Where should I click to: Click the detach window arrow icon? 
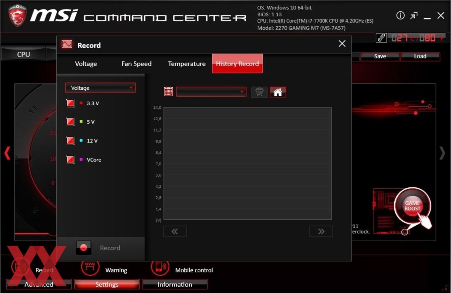pyautogui.click(x=414, y=16)
